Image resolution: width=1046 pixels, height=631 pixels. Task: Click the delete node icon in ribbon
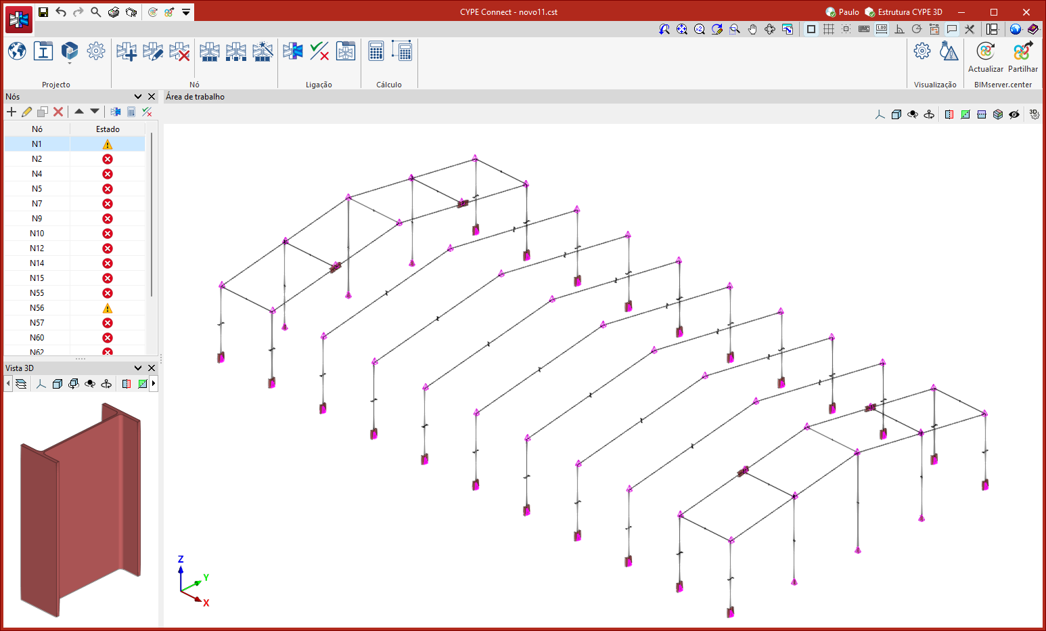179,51
